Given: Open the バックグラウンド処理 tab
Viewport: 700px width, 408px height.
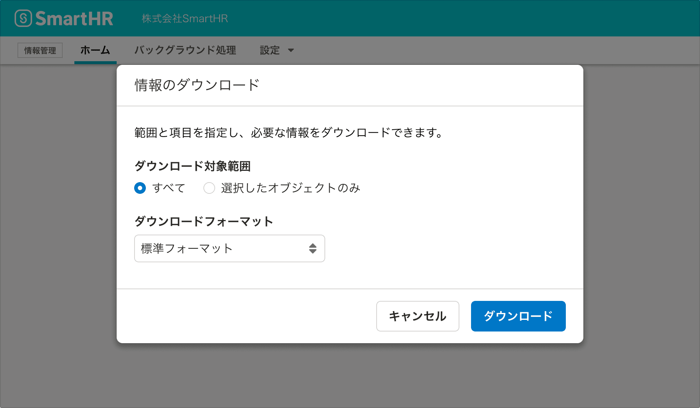Looking at the screenshot, I should click(x=185, y=50).
